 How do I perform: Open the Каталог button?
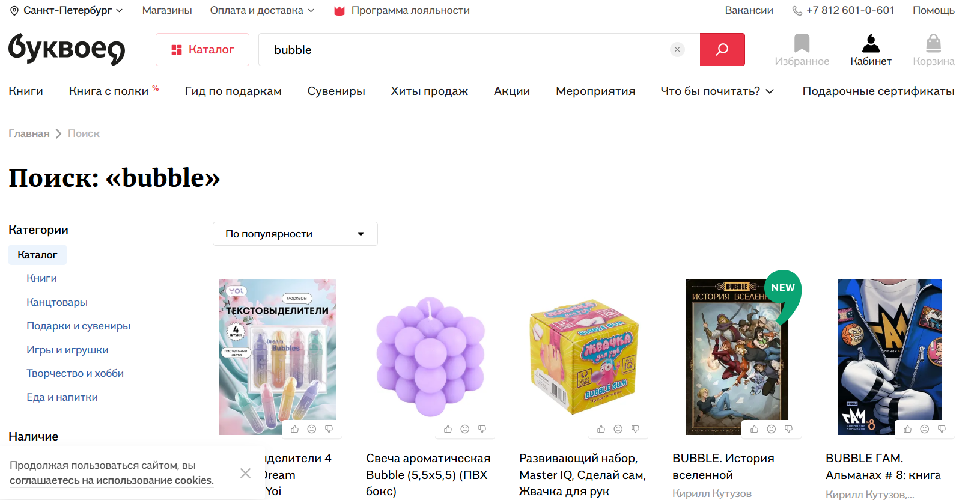202,49
